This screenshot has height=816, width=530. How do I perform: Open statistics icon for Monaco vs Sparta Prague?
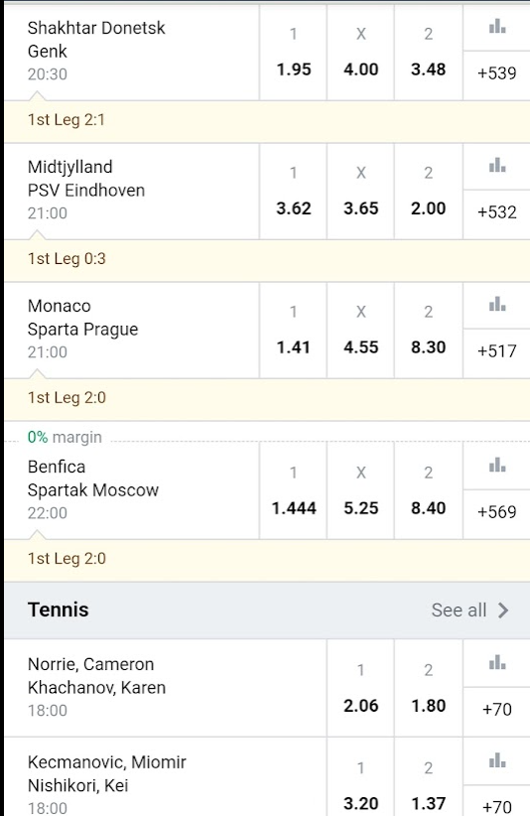(x=496, y=305)
